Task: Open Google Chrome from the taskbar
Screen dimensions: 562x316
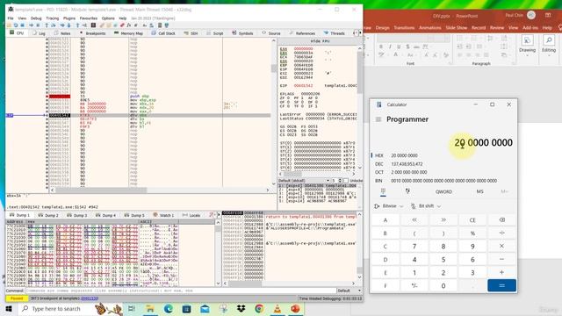Action: coord(259,308)
